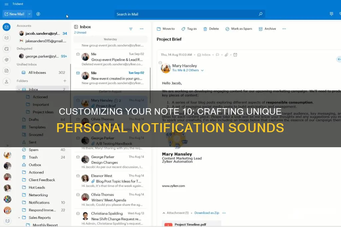This screenshot has height=227, width=341.
Task: Open Me's Group event Pipeline email
Action: [x=111, y=59]
